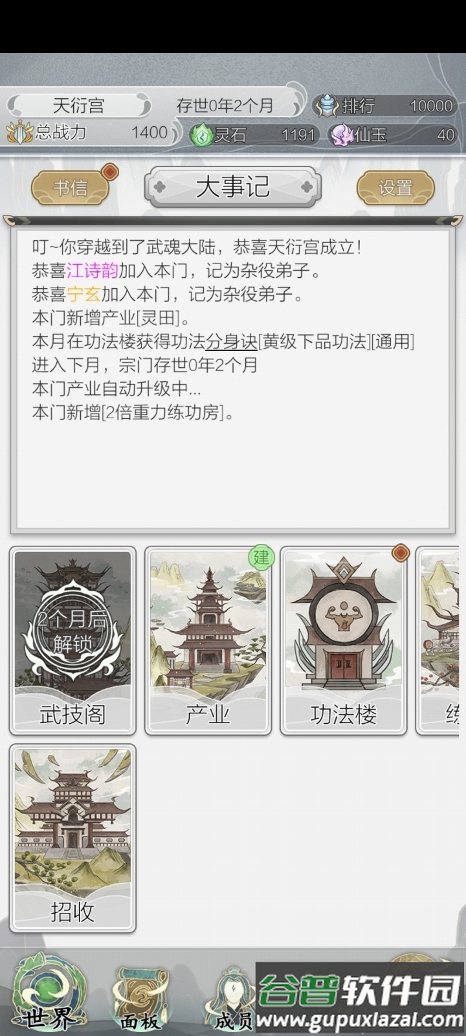Open the 书信 letters button

point(70,188)
